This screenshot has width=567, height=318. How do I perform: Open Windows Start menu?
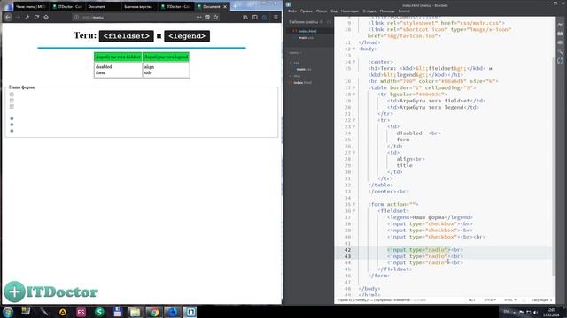(8, 312)
